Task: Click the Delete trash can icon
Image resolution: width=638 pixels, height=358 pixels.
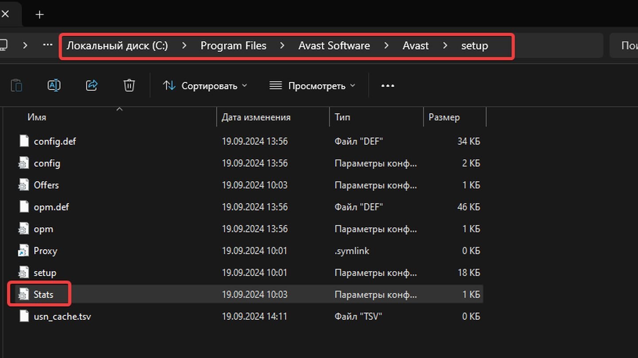Action: 129,85
